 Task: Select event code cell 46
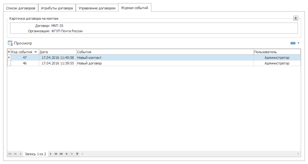(x=25, y=63)
